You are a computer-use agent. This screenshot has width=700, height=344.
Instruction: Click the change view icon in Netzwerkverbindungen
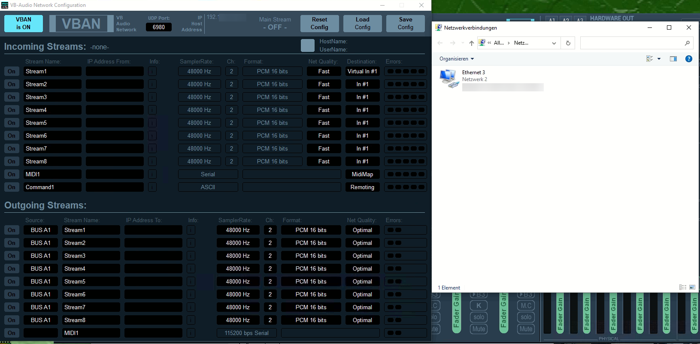point(650,59)
